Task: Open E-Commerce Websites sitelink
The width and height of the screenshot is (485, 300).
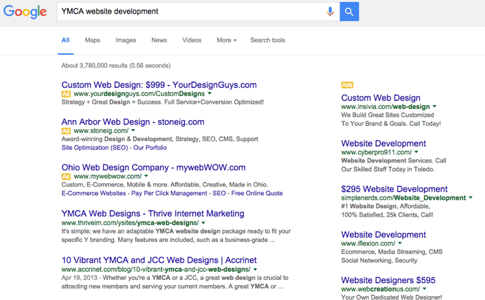Action: [93, 193]
